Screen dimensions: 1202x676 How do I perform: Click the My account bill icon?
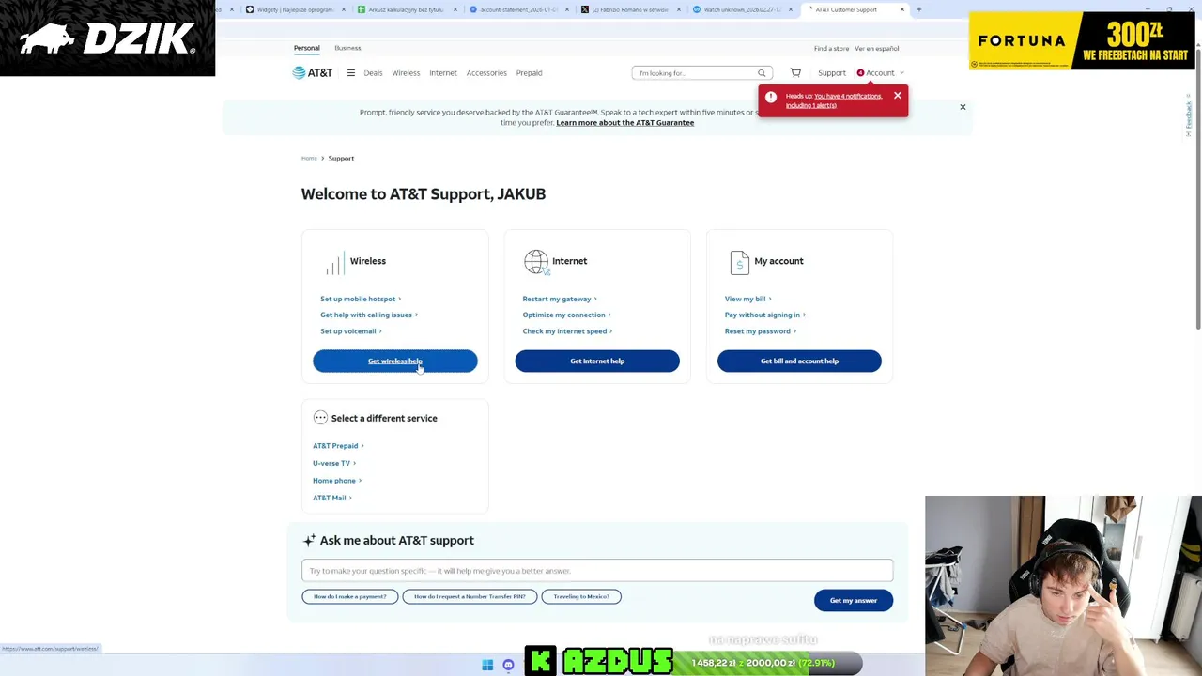[739, 262]
